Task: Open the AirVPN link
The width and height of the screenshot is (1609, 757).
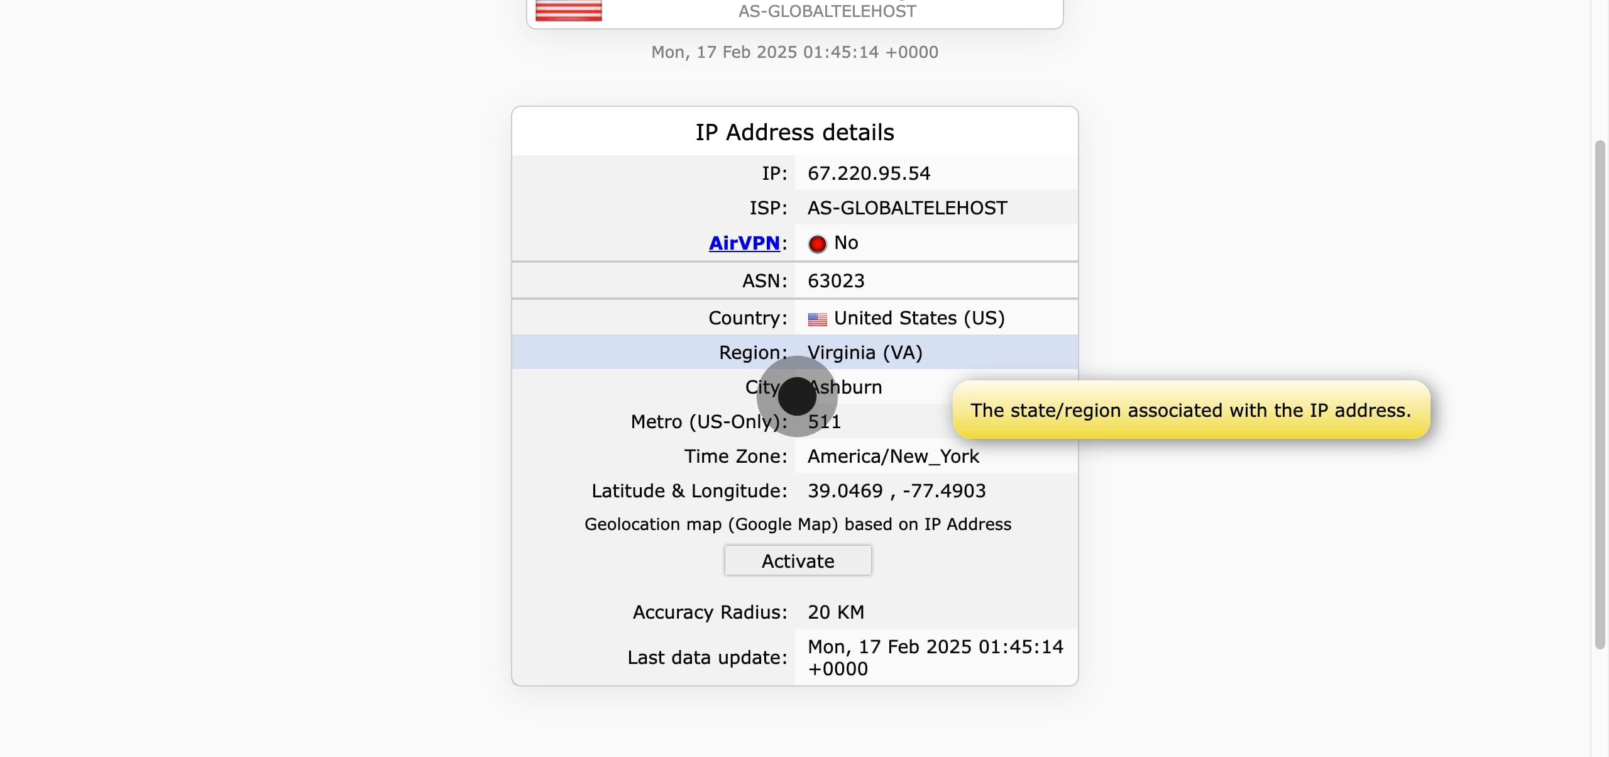Action: click(x=744, y=243)
